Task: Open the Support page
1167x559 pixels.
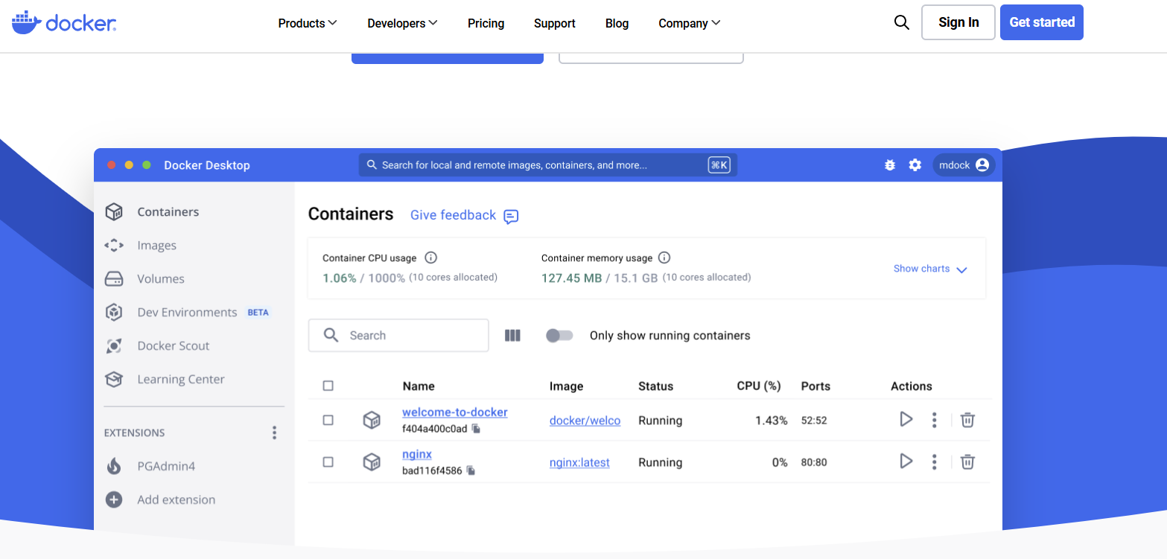Action: pyautogui.click(x=555, y=23)
